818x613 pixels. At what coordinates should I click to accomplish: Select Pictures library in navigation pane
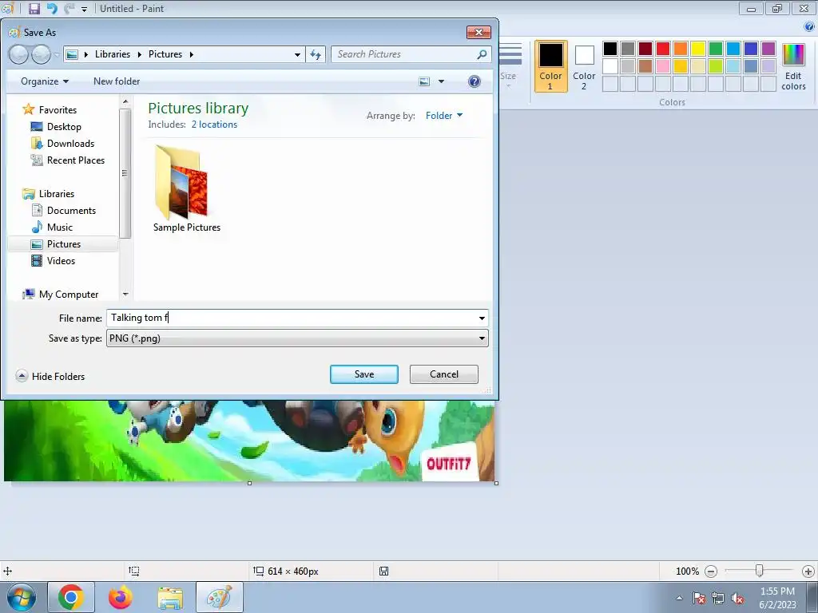point(64,244)
